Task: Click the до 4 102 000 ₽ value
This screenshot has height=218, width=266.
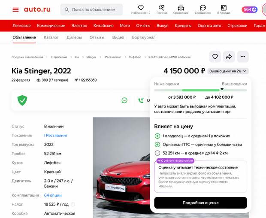Action: click(219, 97)
